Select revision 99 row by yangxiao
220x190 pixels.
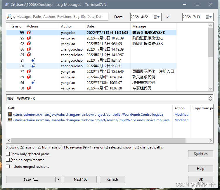[x=91, y=32]
